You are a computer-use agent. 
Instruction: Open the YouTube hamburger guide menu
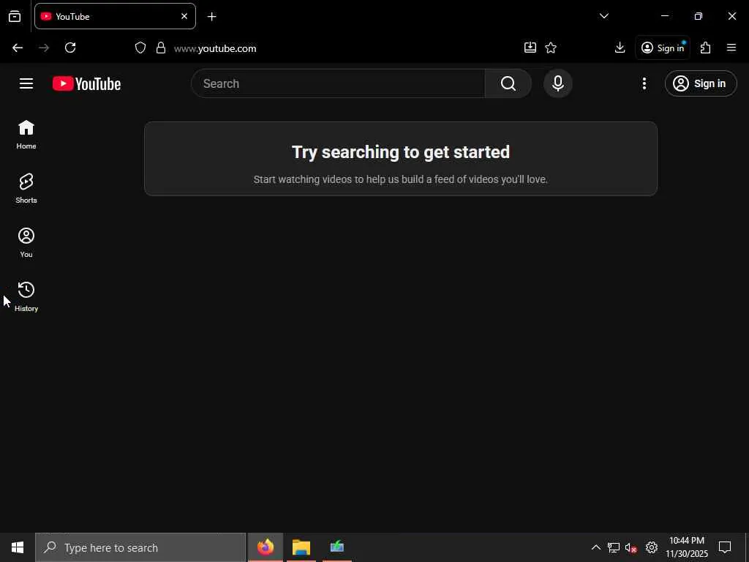click(x=26, y=83)
